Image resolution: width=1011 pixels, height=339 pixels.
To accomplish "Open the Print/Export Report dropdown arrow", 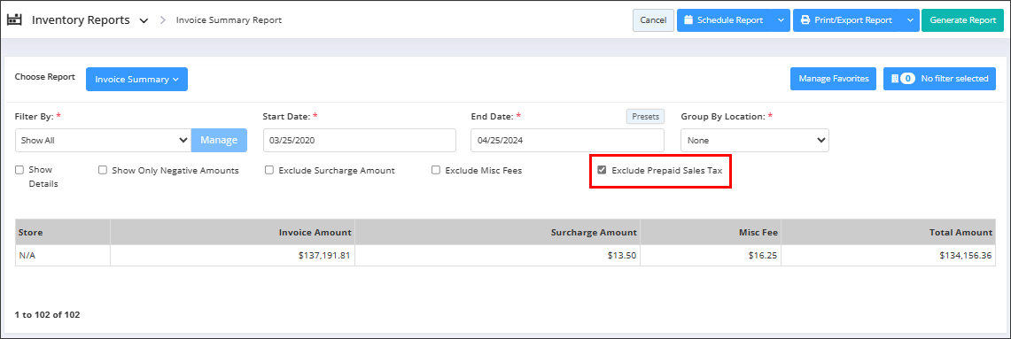I will (910, 20).
